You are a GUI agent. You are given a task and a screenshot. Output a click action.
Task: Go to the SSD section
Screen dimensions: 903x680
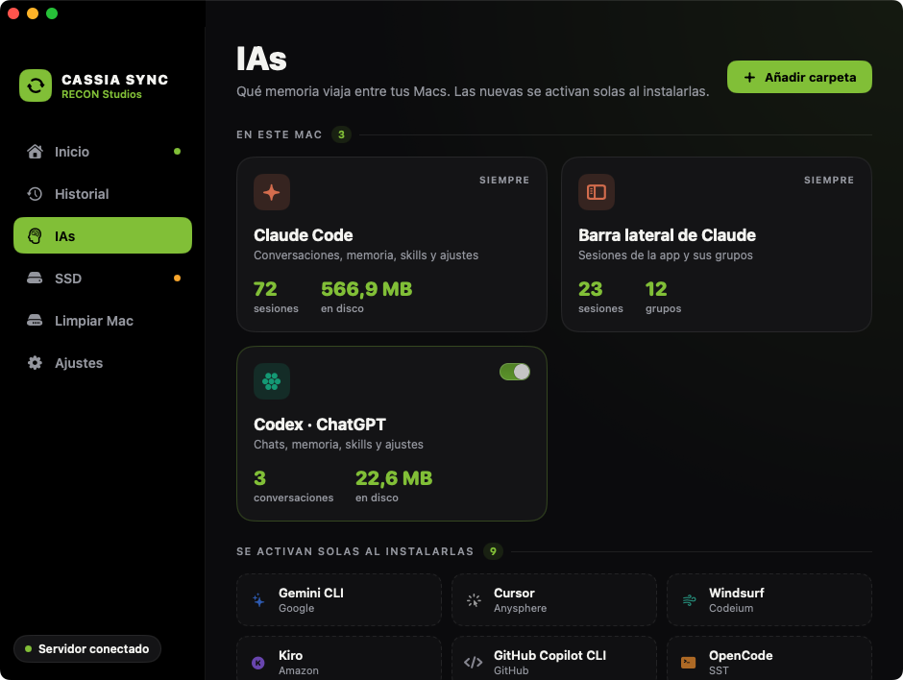[x=103, y=279]
